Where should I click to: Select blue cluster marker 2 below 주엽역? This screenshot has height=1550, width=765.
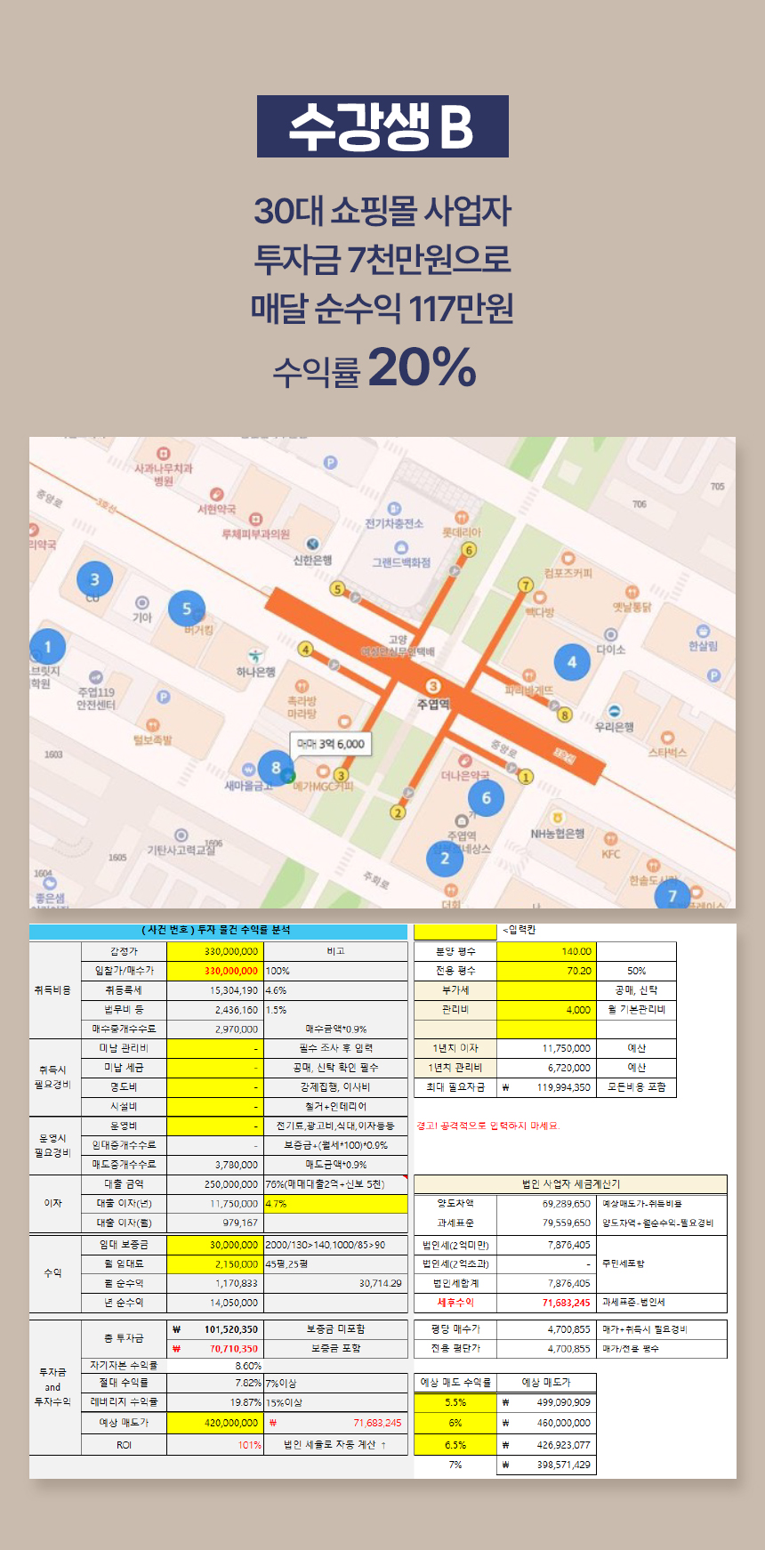click(x=445, y=859)
